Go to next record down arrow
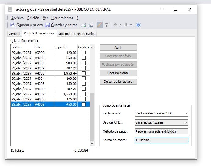This screenshot has height=168, width=211. tap(126, 25)
